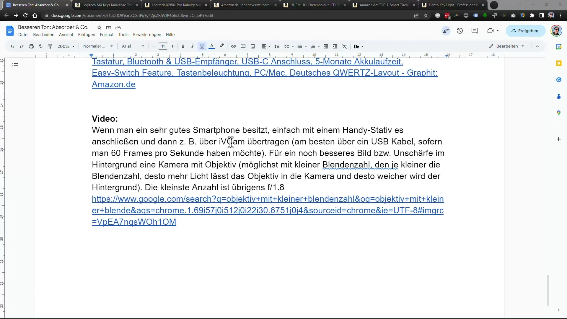Click the undo icon

[12, 46]
